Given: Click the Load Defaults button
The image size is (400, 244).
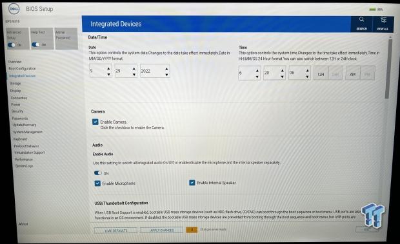Looking at the screenshot, I should coord(116,230).
